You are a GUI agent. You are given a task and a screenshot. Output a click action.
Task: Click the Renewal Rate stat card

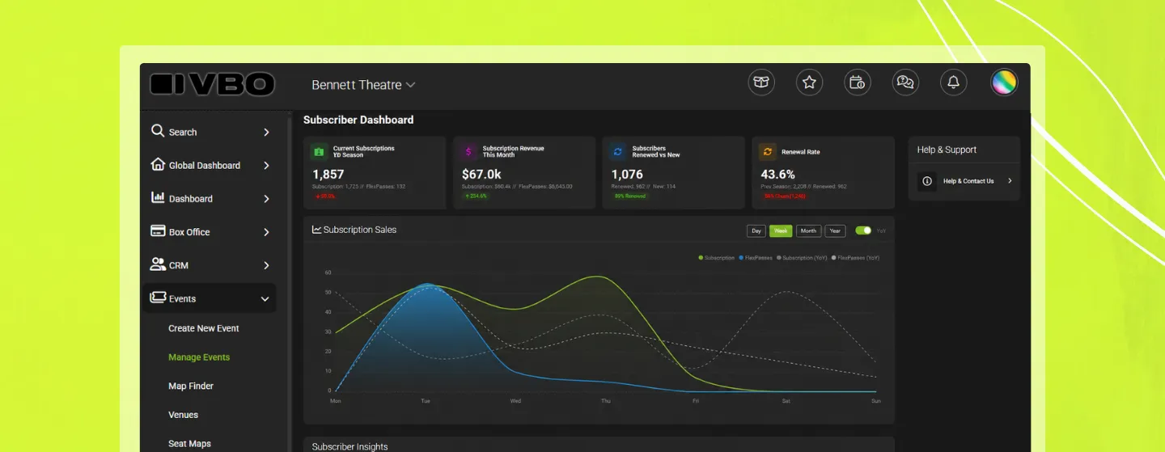[823, 173]
